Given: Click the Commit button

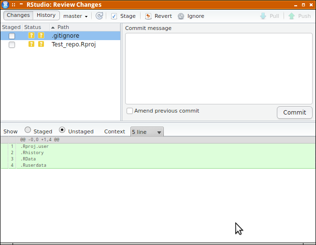Looking at the screenshot, I should [294, 113].
